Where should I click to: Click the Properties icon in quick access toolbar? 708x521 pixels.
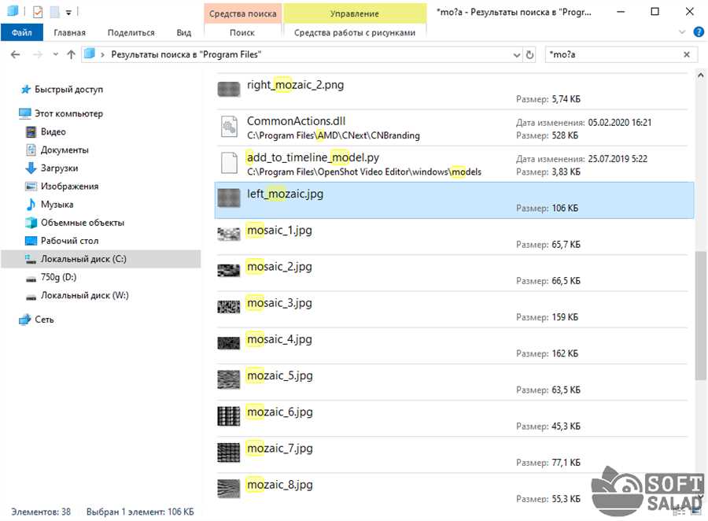(38, 13)
